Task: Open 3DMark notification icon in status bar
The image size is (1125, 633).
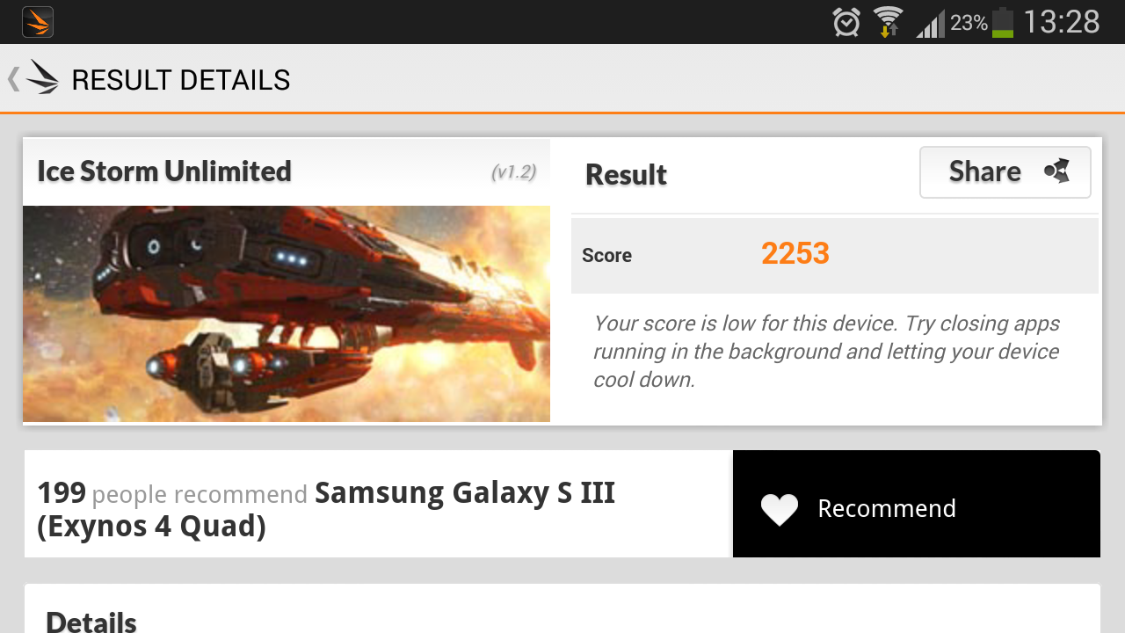Action: [38, 22]
